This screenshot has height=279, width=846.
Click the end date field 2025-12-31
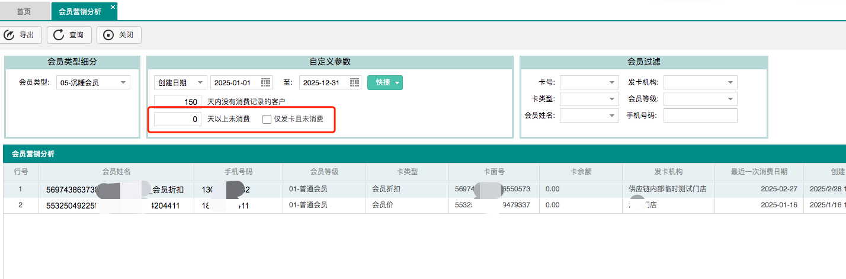(324, 83)
